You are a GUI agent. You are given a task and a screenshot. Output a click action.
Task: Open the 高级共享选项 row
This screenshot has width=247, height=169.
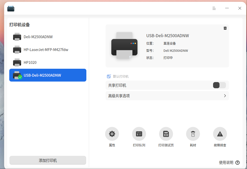click(167, 96)
